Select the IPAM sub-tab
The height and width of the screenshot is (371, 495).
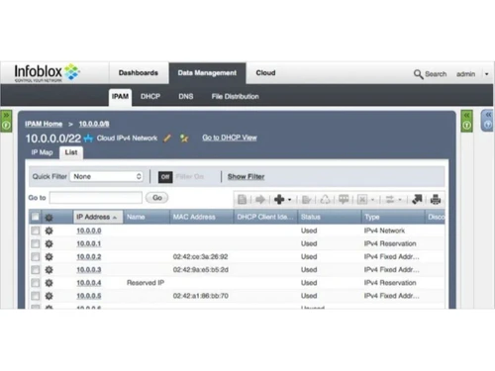(120, 97)
